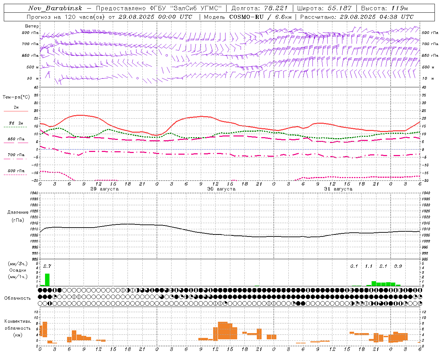Click the 1.1 precipitation value

368,266
